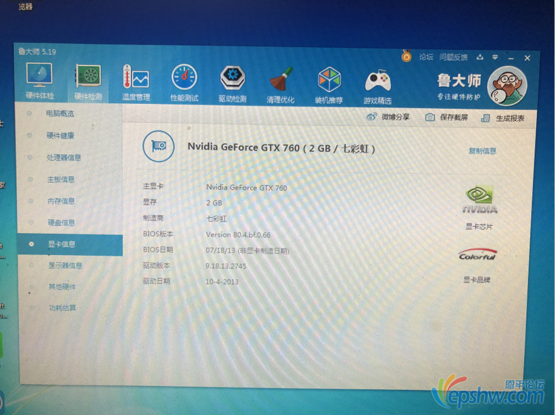The image size is (555, 415).
Task: Close the 鲁大师 window
Action: 527,58
